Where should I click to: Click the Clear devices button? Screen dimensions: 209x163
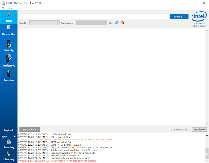click(199, 130)
